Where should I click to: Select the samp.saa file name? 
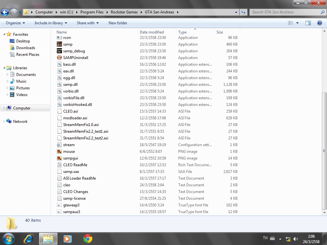[71, 172]
